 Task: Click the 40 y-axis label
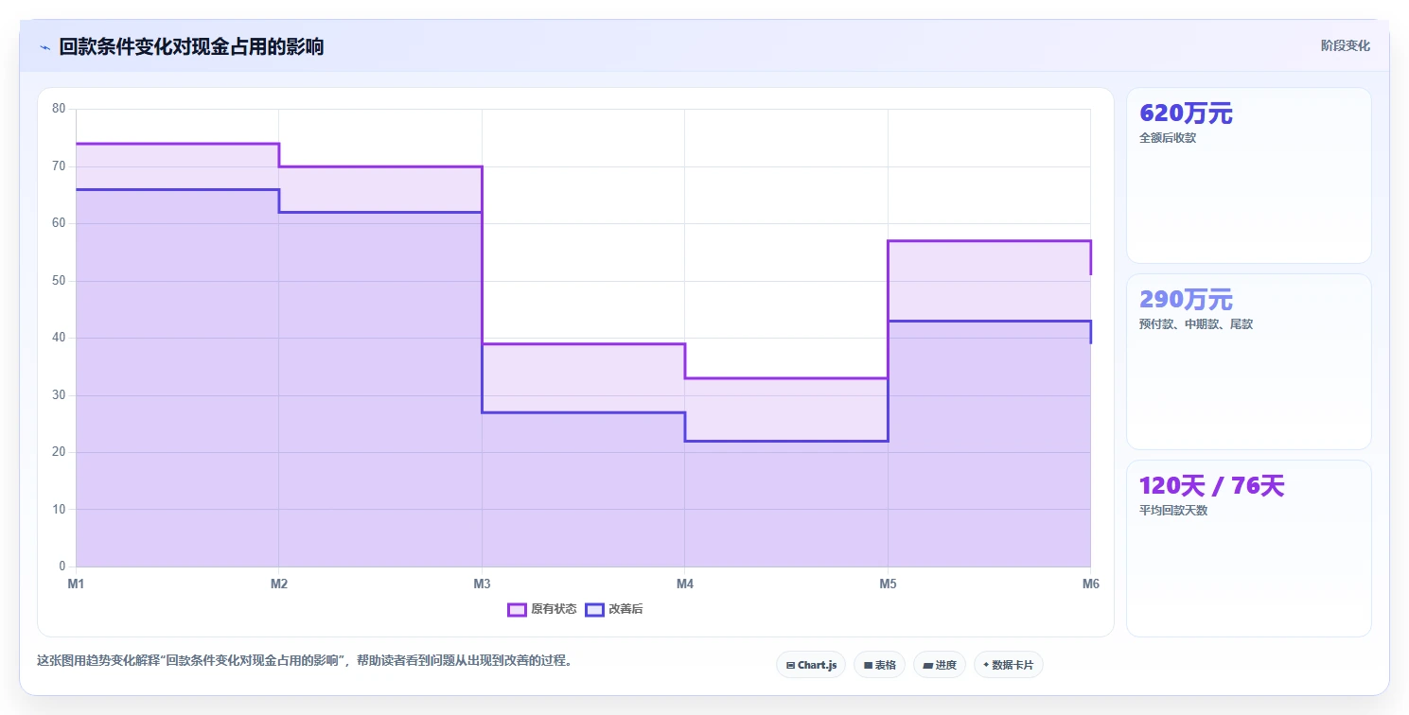[x=59, y=338]
